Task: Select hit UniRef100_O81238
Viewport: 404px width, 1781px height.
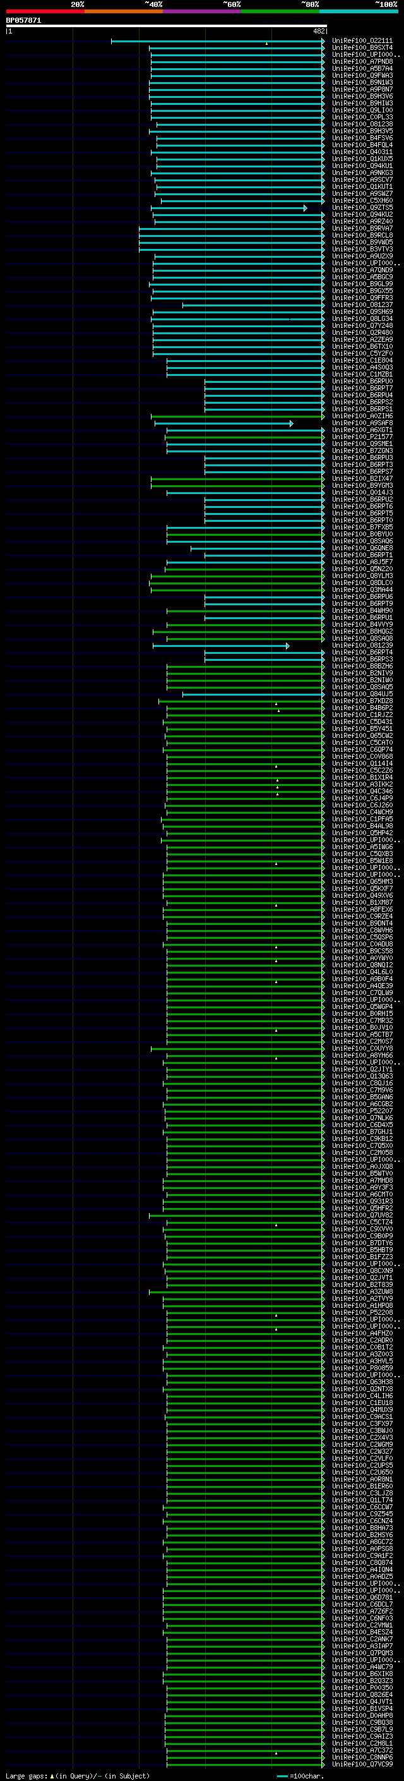Action: (362, 124)
